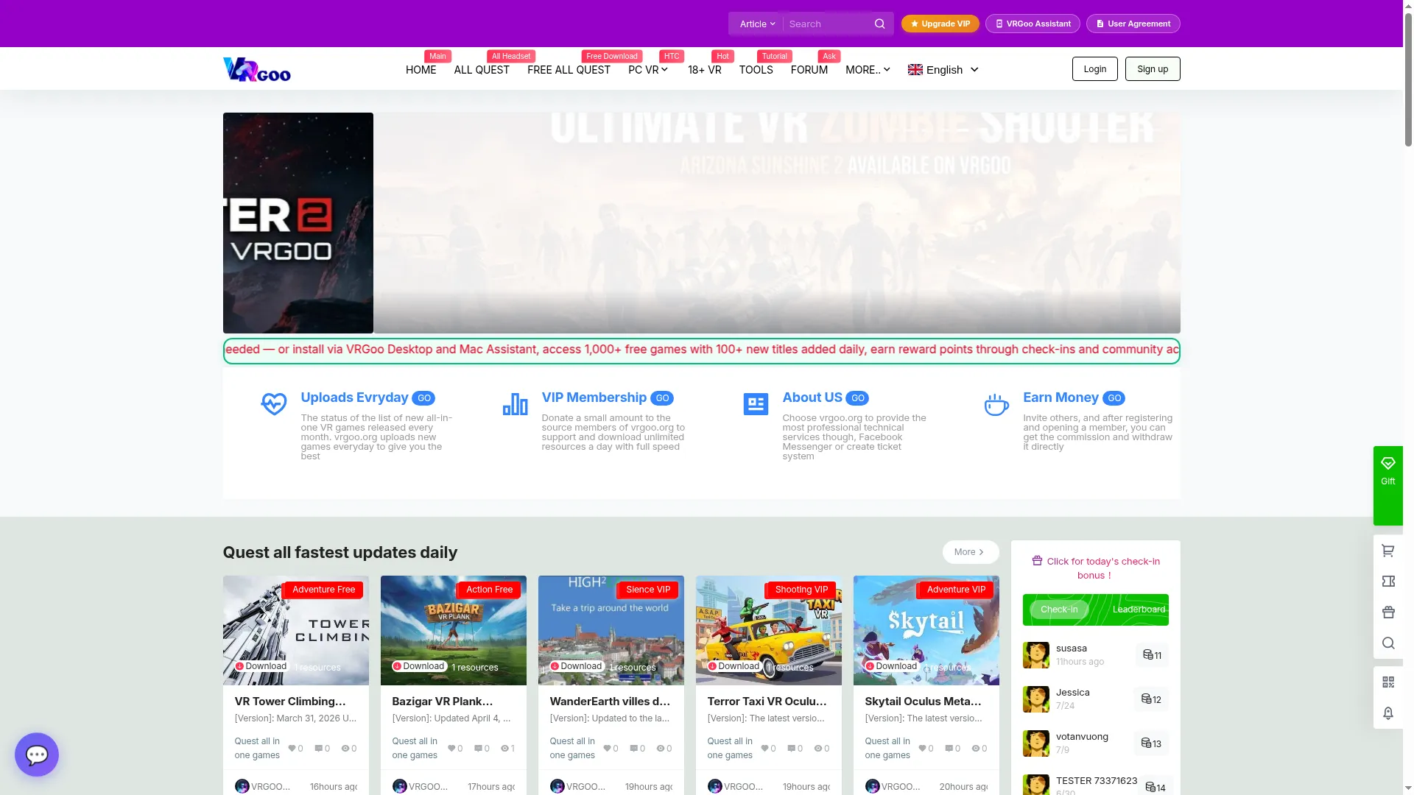This screenshot has height=795, width=1414.
Task: Open the shopping cart sidebar icon
Action: pyautogui.click(x=1388, y=551)
